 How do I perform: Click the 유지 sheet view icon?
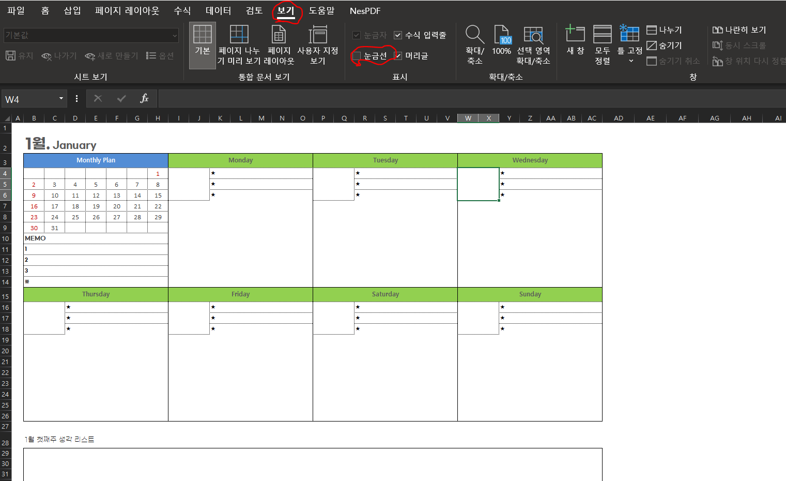coord(10,55)
